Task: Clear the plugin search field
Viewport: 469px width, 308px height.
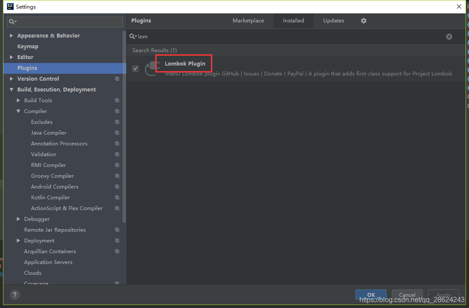Action: coord(449,37)
